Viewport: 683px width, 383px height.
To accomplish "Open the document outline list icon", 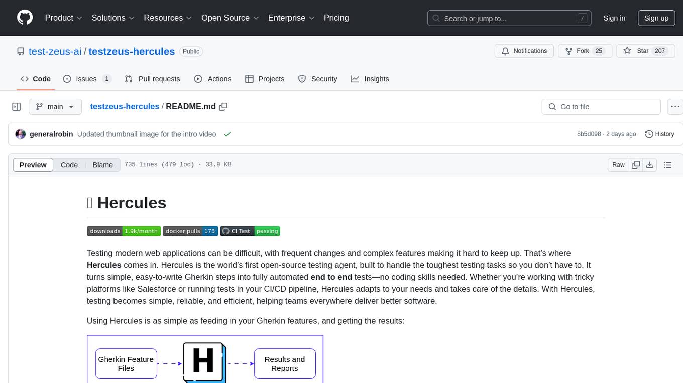I will 667,165.
